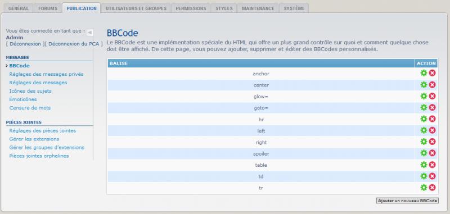Viewport: 450px width, 214px height.
Task: Select the 'glow=' tag name cell
Action: tap(261, 97)
